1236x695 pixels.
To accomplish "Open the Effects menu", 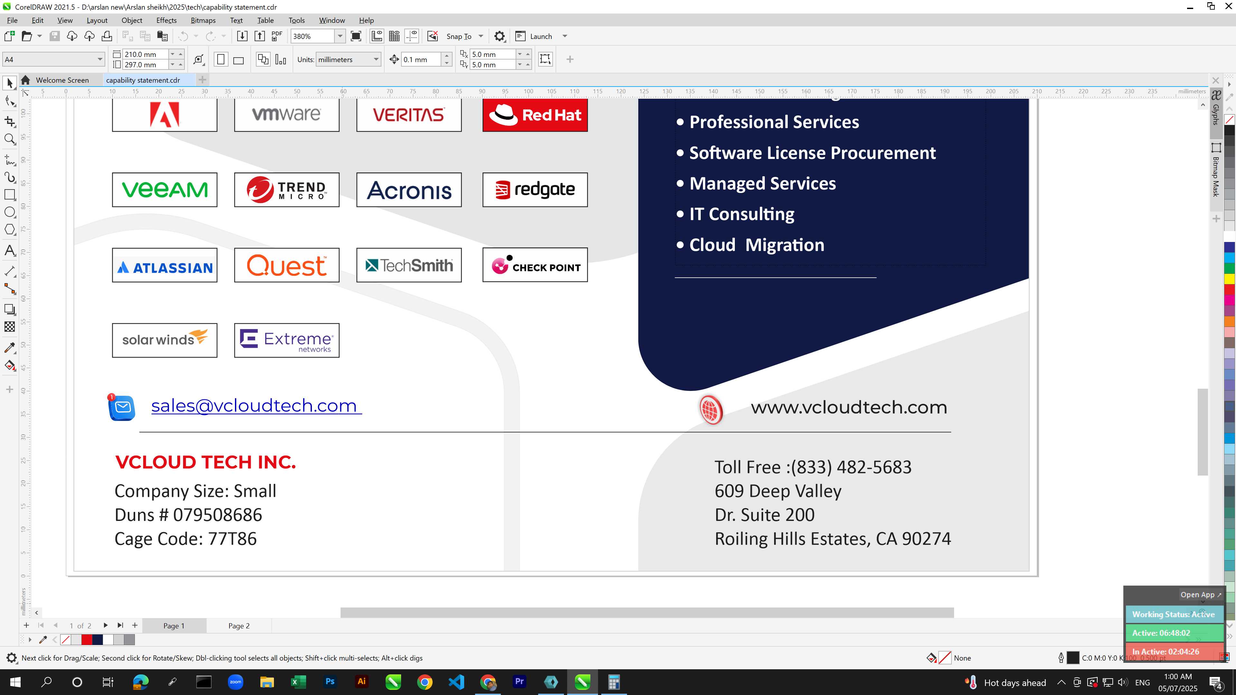I will coord(166,20).
